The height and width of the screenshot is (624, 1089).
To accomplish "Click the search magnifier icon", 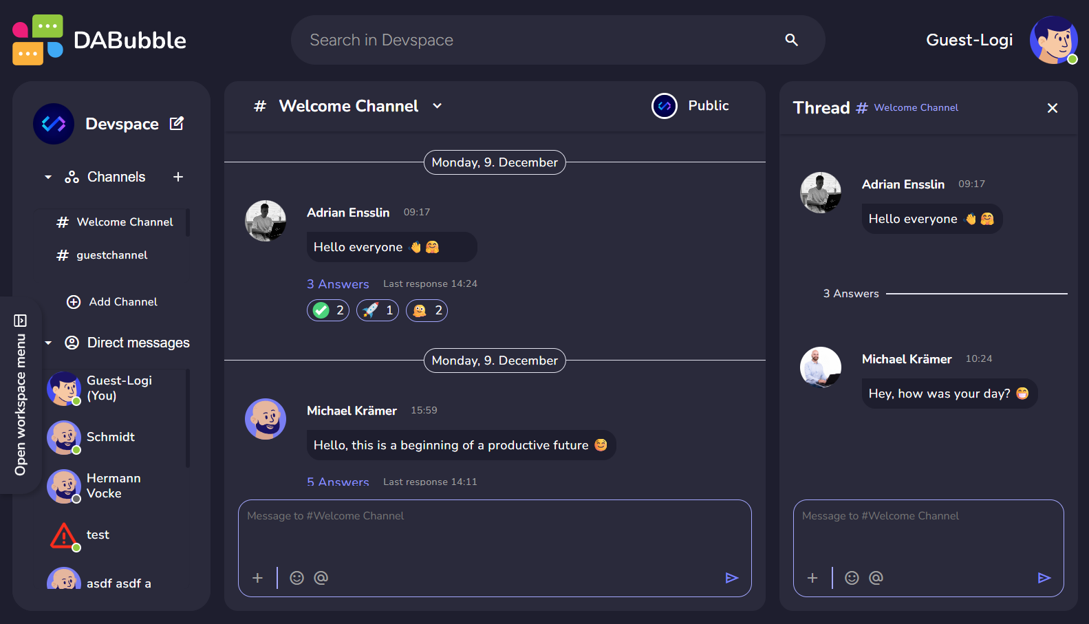I will (791, 40).
